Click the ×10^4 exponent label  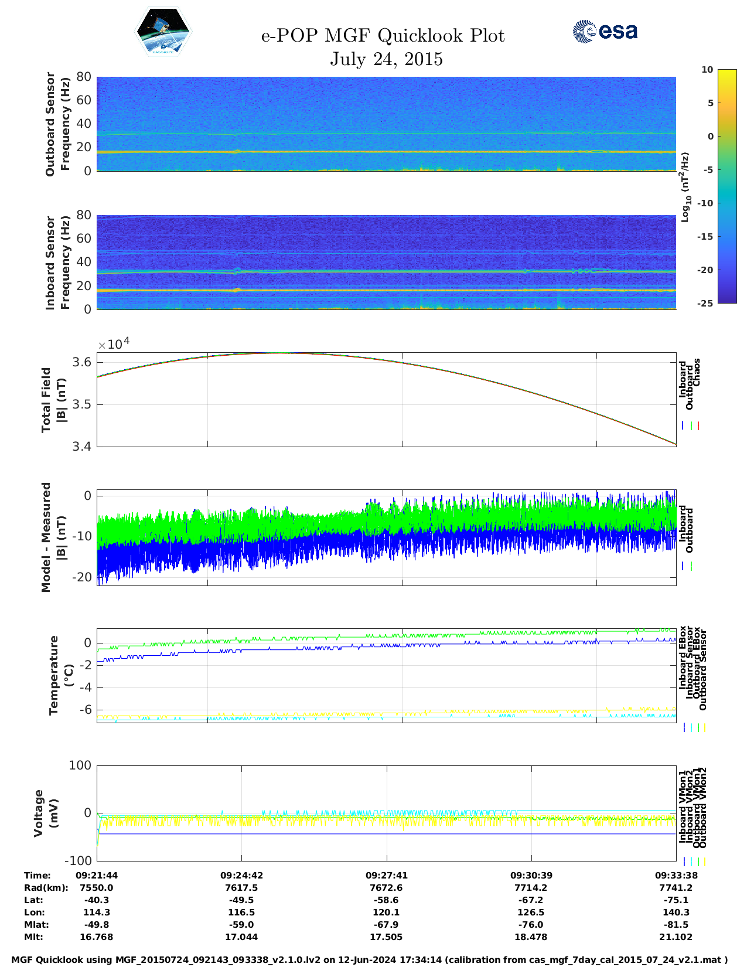click(x=114, y=344)
